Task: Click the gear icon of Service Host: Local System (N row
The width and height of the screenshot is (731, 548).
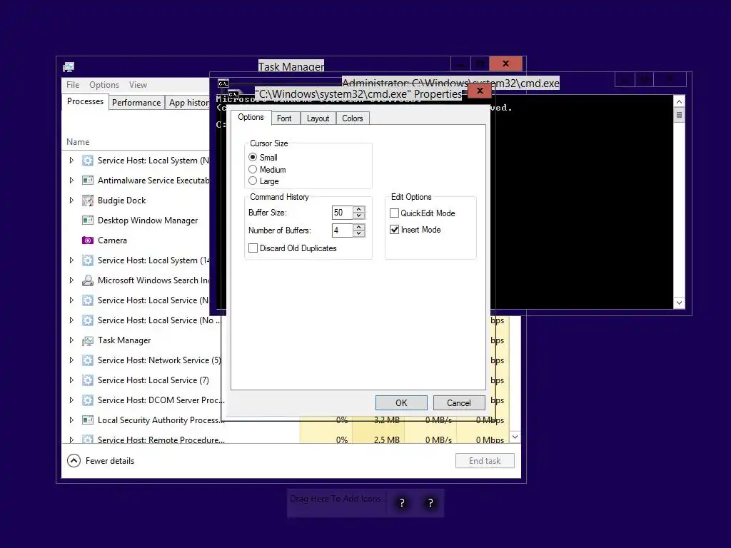Action: point(88,161)
